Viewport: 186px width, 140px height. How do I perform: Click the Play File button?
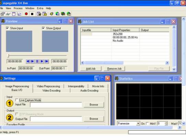point(159,69)
